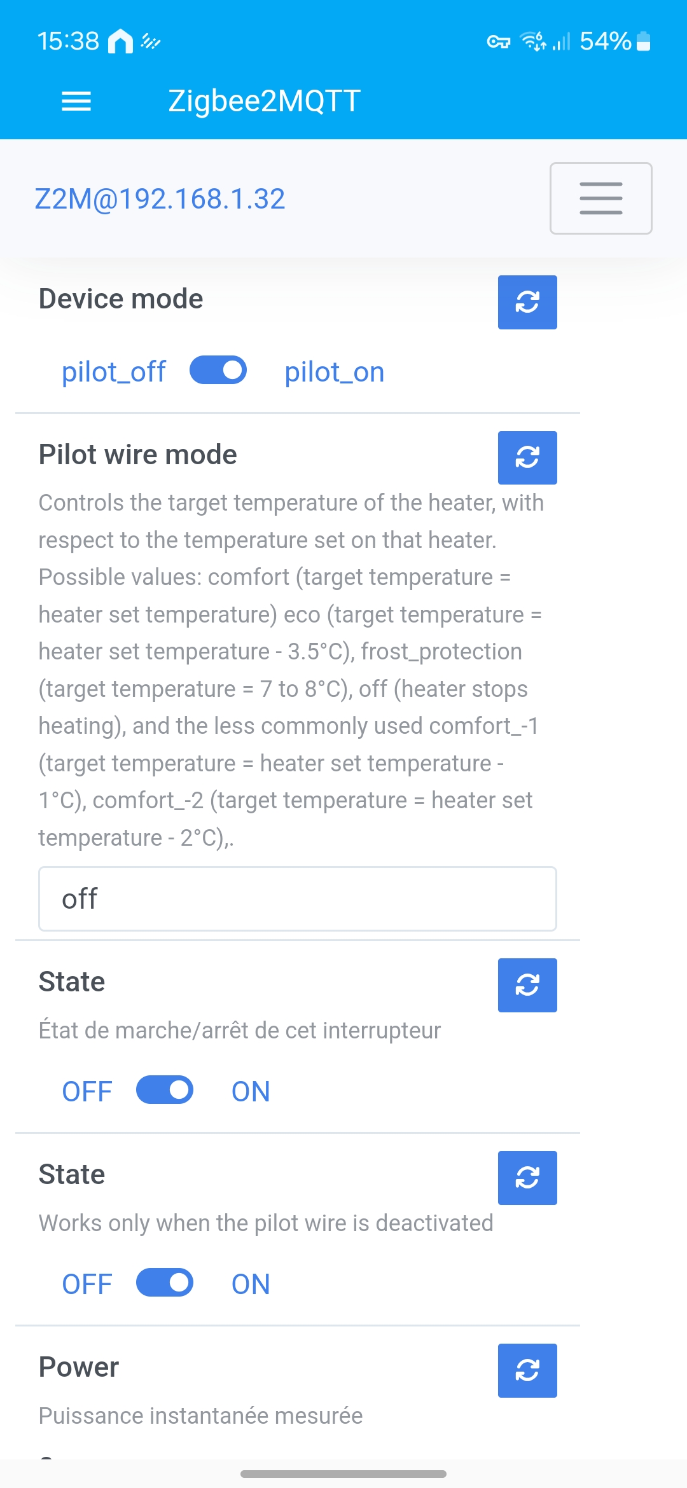687x1488 pixels.
Task: Toggle the État de marche/arrêt switch
Action: tap(165, 1090)
